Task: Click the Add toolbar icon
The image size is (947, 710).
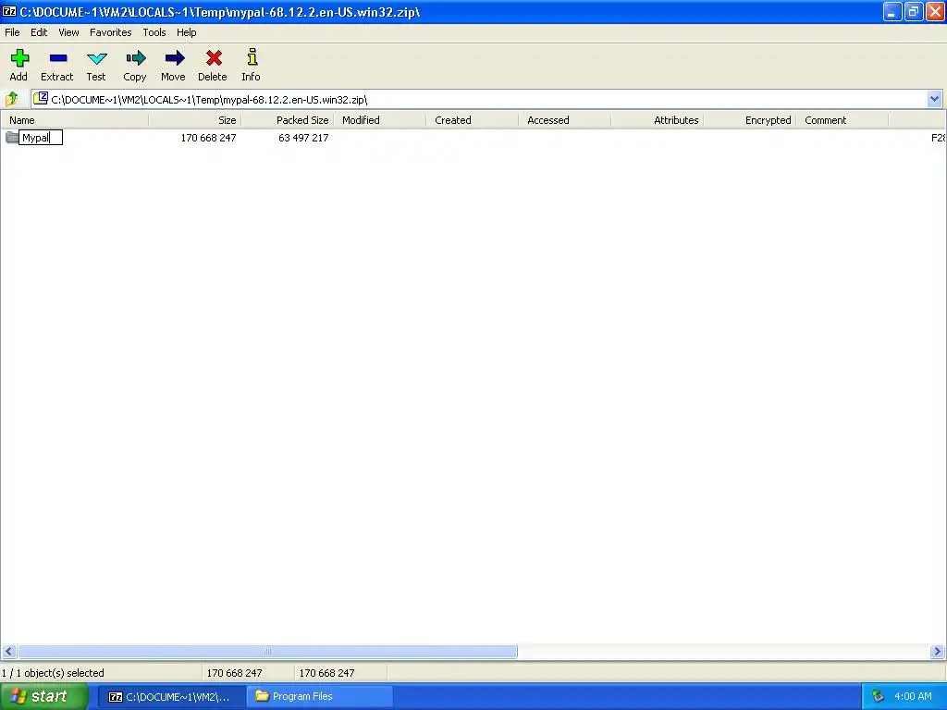Action: pos(18,58)
